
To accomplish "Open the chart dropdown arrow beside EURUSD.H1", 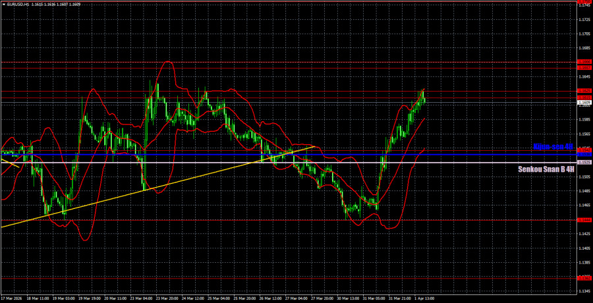I will [x=3, y=3].
